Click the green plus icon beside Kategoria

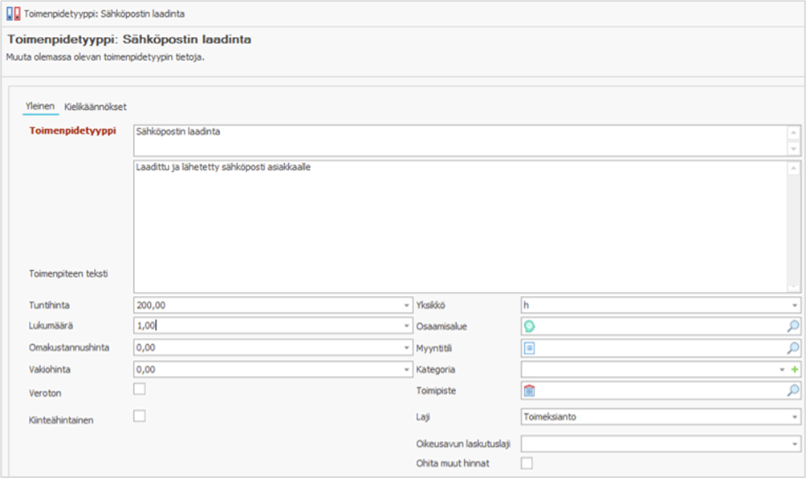pyautogui.click(x=795, y=370)
